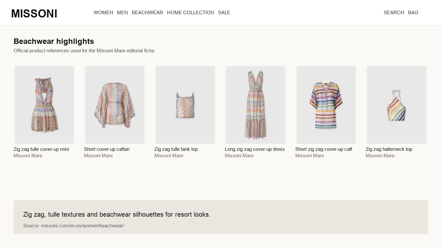Click 'Missoni Mare' under Long zig zag cover-up dress
The image size is (441, 248).
[239, 156]
